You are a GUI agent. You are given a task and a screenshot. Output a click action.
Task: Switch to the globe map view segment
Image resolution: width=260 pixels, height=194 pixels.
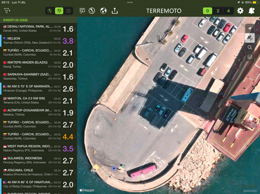click(59, 11)
